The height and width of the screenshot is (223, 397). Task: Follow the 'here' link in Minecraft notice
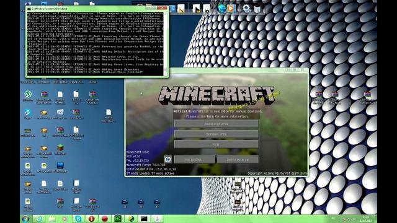[x=210, y=116]
